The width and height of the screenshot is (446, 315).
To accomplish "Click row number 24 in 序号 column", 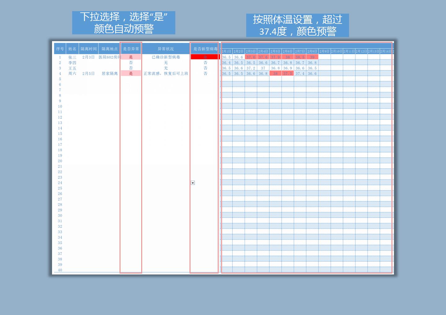I will [60, 183].
